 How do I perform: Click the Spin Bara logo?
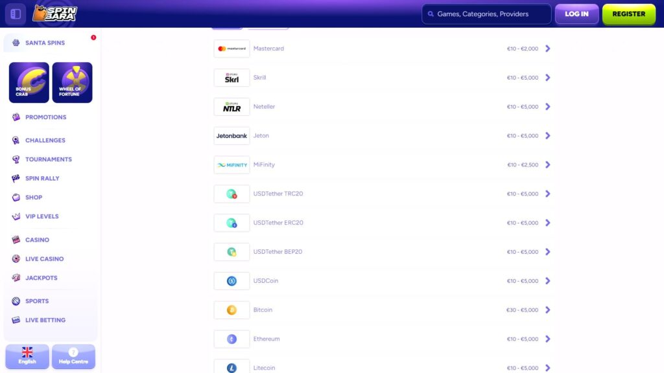coord(55,13)
